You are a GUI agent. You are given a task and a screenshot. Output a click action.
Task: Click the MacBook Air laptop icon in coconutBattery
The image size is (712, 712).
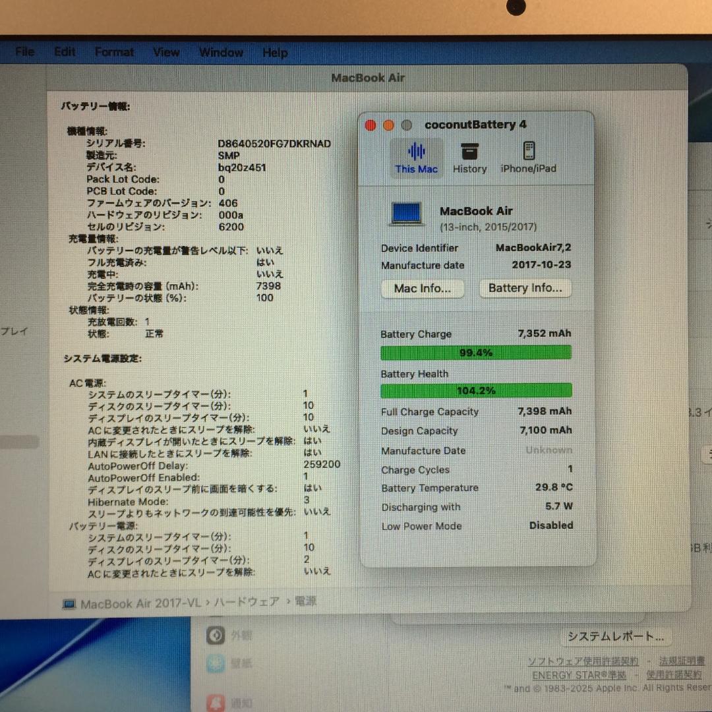pyautogui.click(x=406, y=213)
